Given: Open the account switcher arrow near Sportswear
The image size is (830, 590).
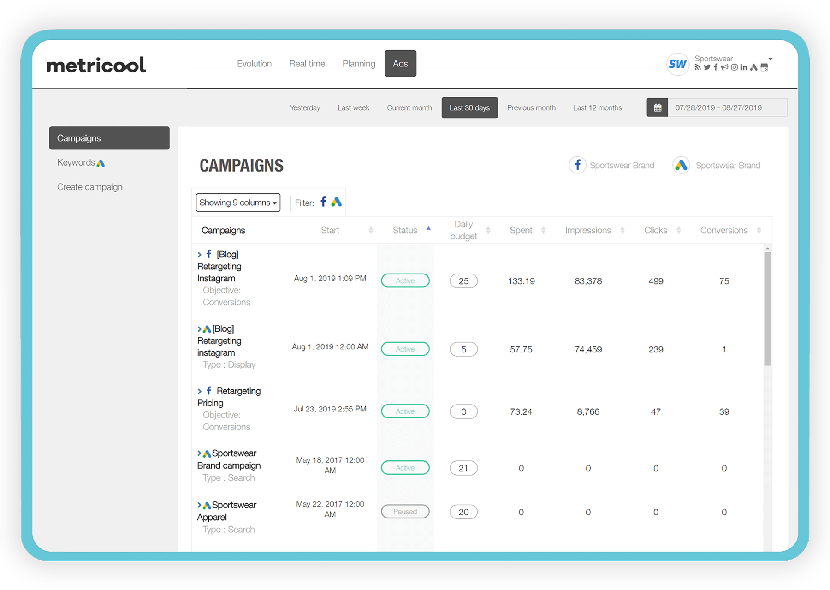Looking at the screenshot, I should [x=770, y=59].
